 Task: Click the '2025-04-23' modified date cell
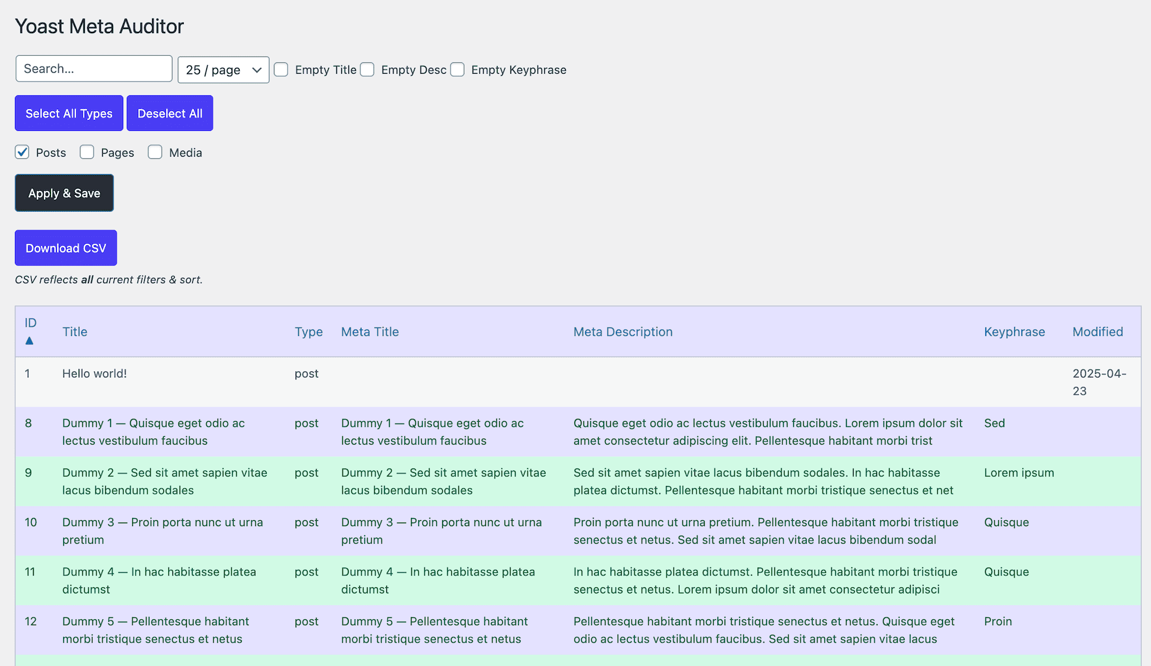click(1099, 382)
